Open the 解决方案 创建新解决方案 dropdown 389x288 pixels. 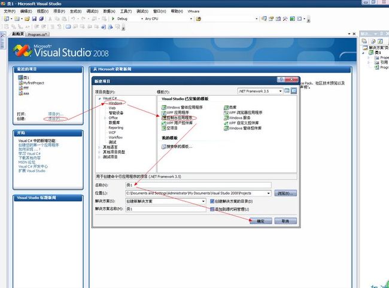pyautogui.click(x=203, y=201)
